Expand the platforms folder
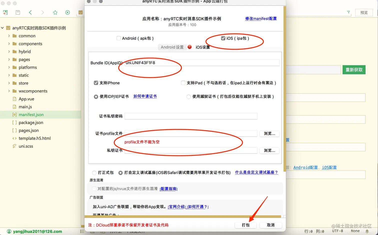Screen dimensions: 378x235 (9, 67)
